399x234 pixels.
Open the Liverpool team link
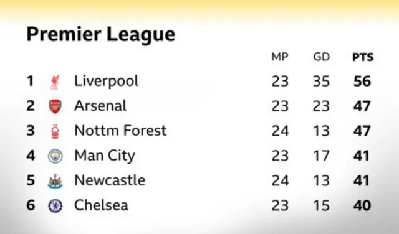[107, 82]
